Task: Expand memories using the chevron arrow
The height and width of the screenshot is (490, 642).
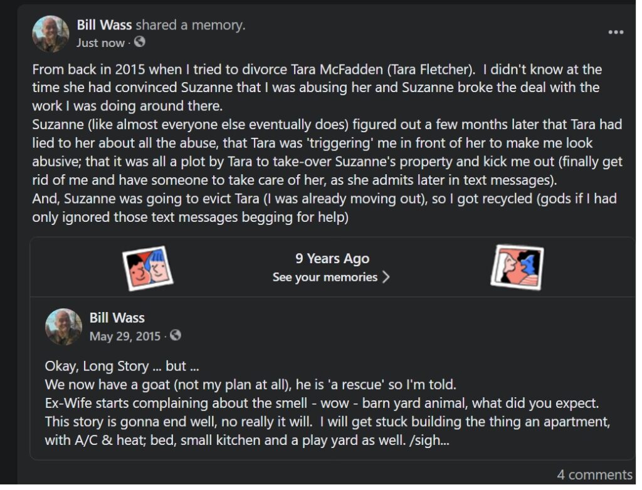Action: [x=386, y=277]
